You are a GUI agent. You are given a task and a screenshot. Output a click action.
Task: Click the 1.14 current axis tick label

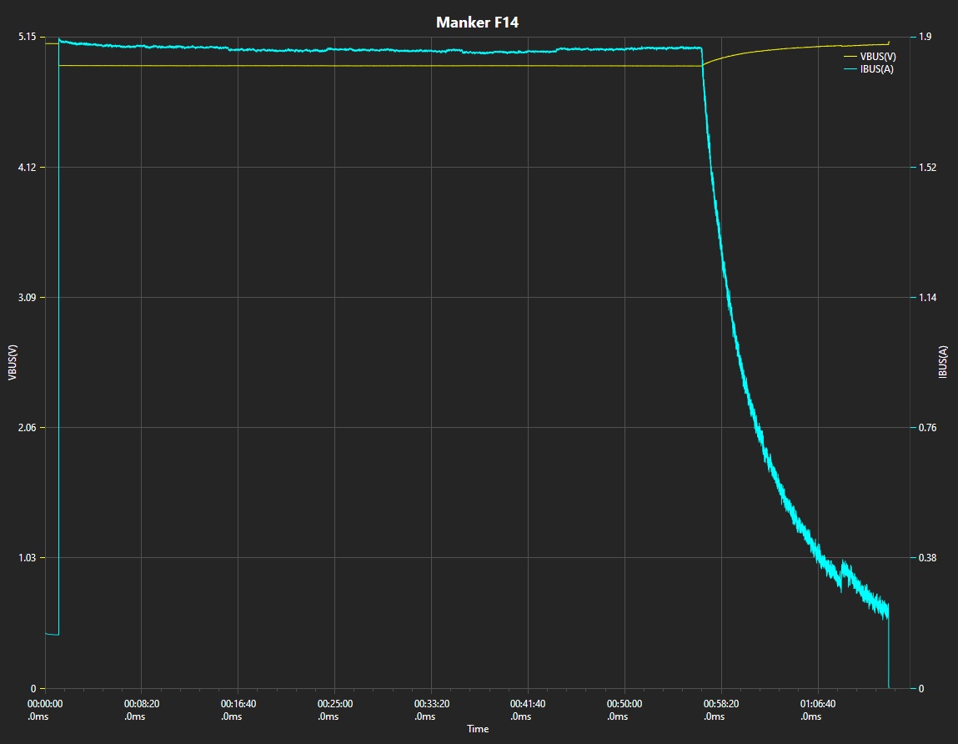[927, 297]
